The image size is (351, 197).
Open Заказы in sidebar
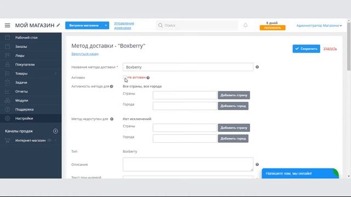click(21, 47)
